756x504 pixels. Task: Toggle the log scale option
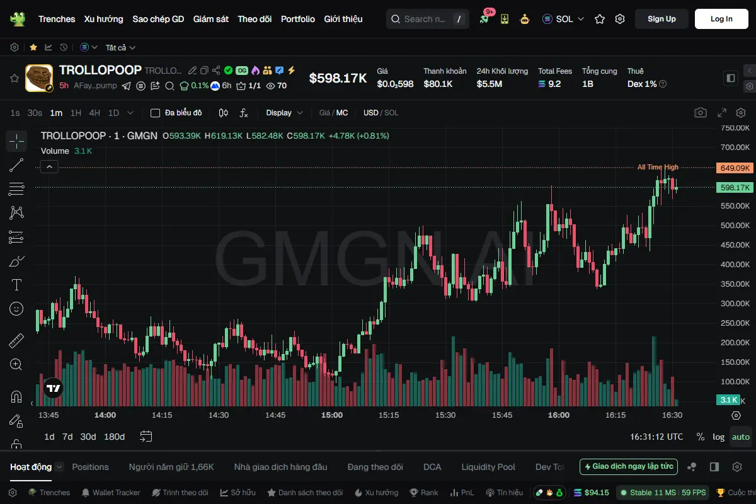(x=719, y=437)
